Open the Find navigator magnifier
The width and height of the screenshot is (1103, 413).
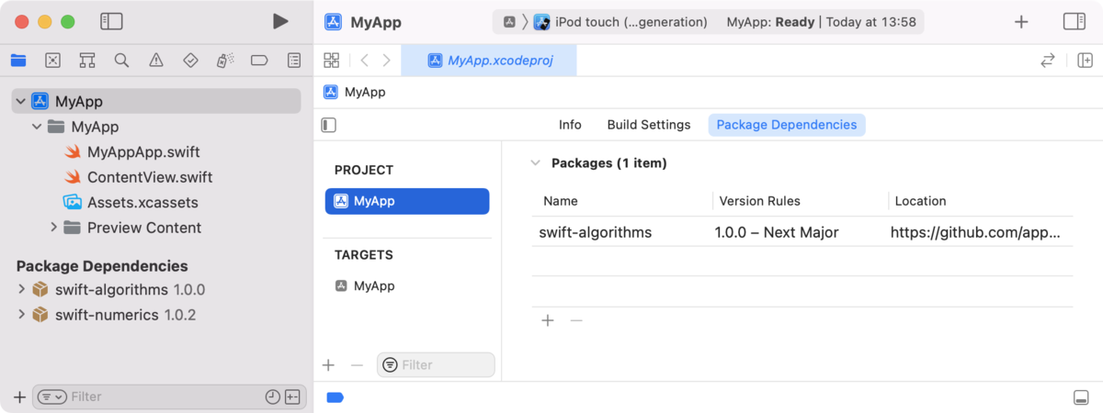click(x=121, y=61)
